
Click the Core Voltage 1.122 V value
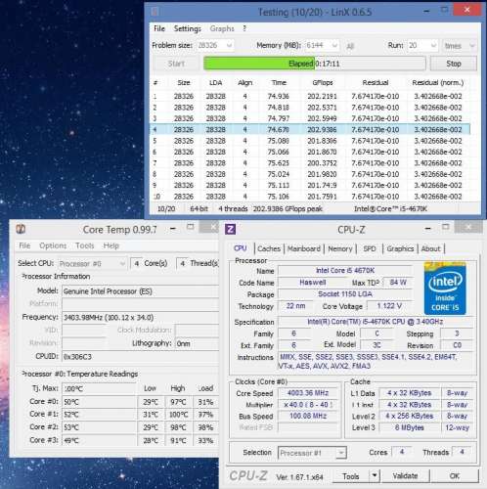point(389,306)
